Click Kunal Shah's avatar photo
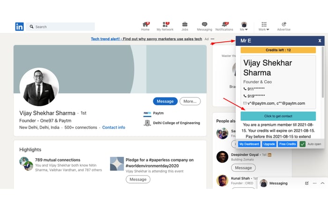This screenshot has width=328, height=206. click(x=222, y=181)
